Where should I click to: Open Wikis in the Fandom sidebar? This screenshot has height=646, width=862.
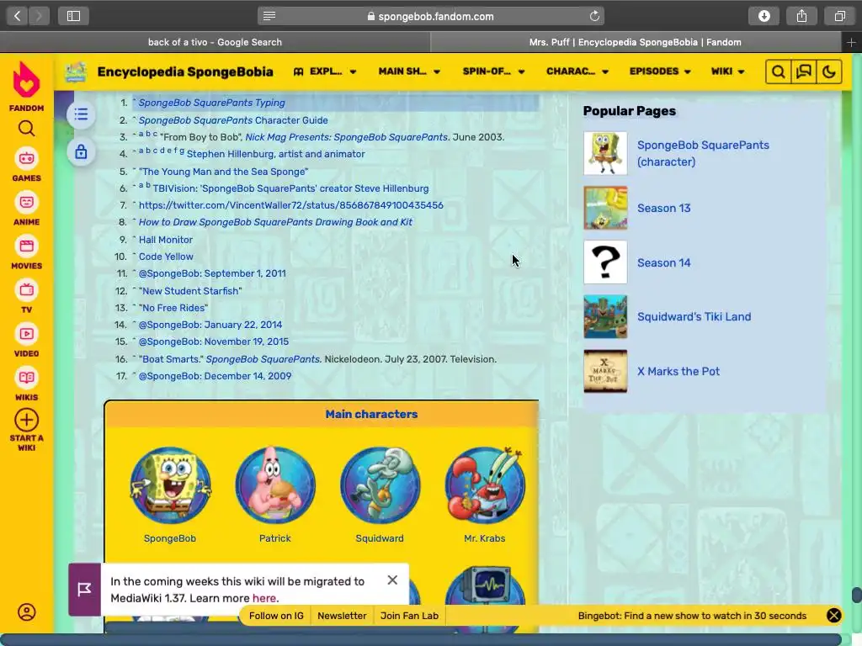coord(26,384)
